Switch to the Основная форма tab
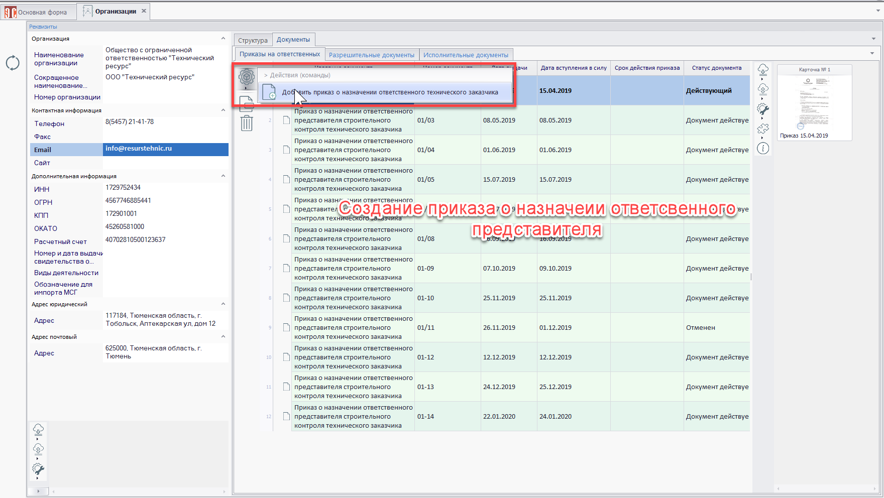This screenshot has width=884, height=498. point(39,12)
